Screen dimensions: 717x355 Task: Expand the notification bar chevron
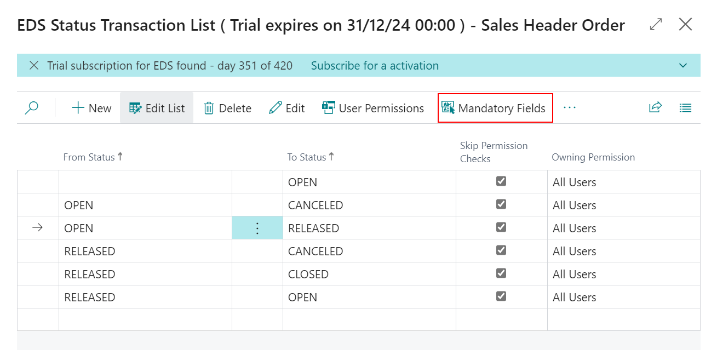(683, 66)
